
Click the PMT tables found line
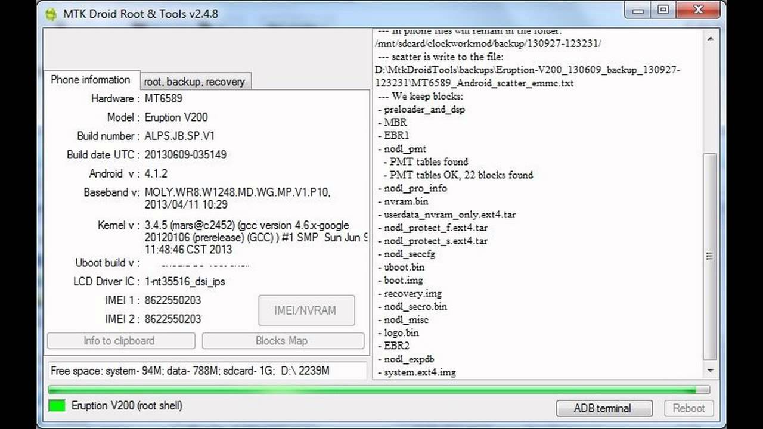coord(426,162)
